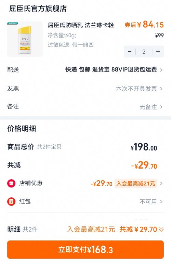
Task: Tap the 立即支付 pay now button
Action: [85, 249]
